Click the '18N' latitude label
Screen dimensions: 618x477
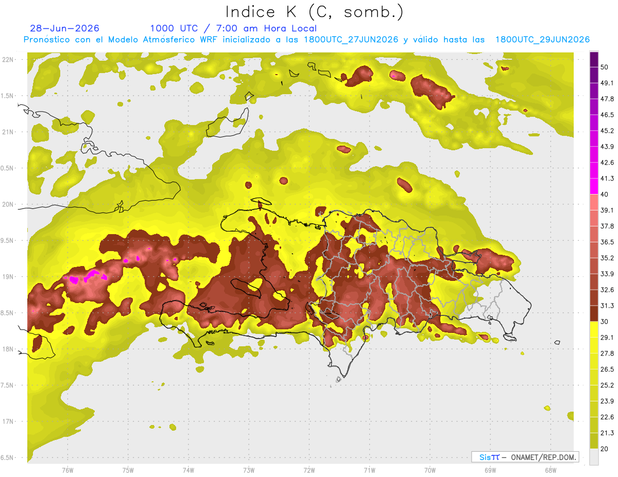tap(8, 349)
